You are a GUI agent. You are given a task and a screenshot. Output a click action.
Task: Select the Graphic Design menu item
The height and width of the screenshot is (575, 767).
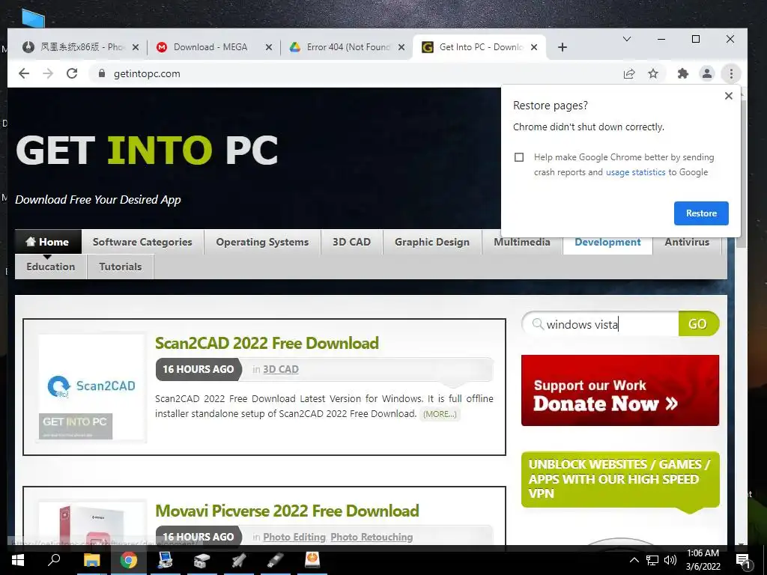pyautogui.click(x=432, y=242)
